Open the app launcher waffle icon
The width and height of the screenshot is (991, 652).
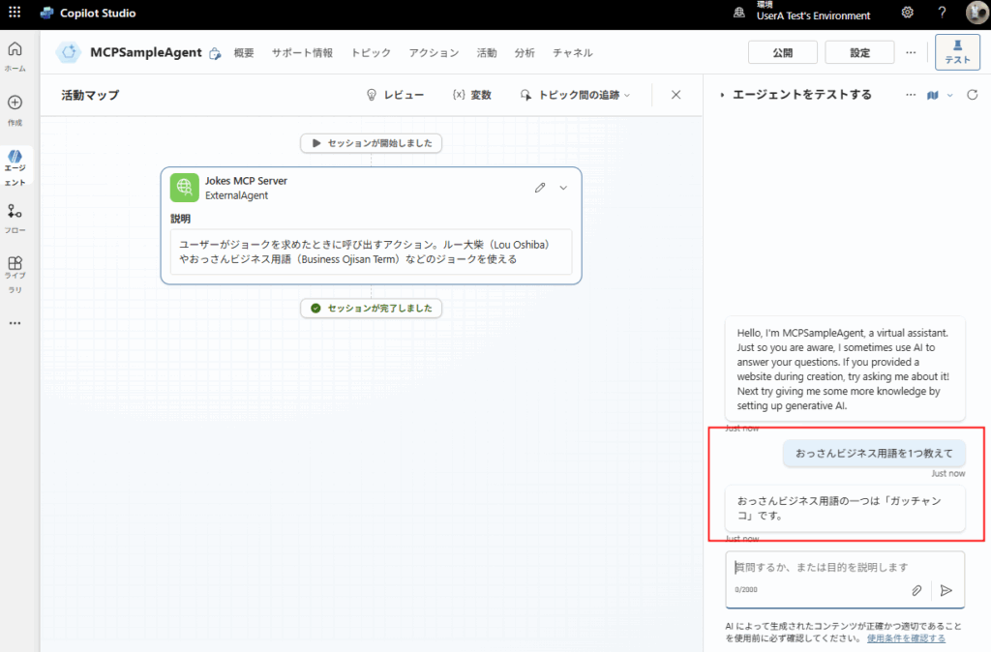(15, 12)
